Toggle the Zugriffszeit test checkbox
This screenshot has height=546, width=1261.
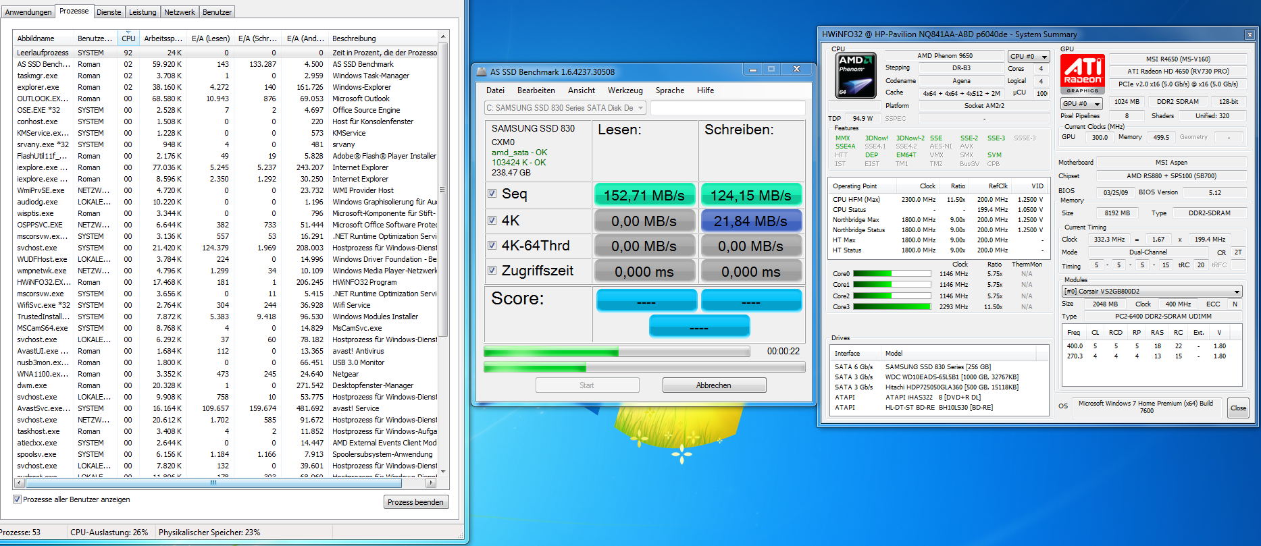pos(492,271)
